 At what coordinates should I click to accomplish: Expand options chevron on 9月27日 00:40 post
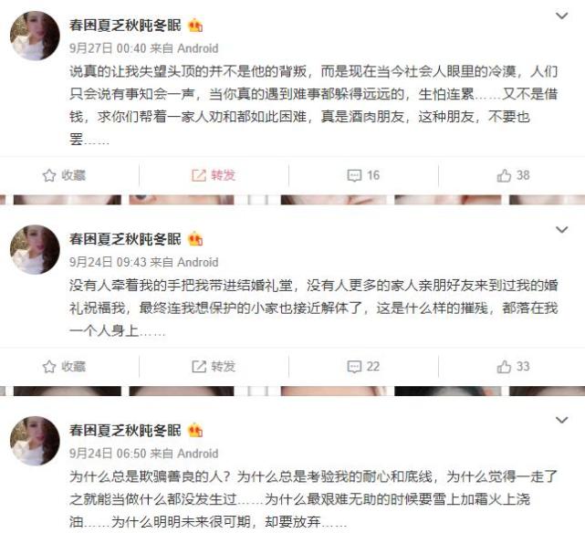pos(561,16)
